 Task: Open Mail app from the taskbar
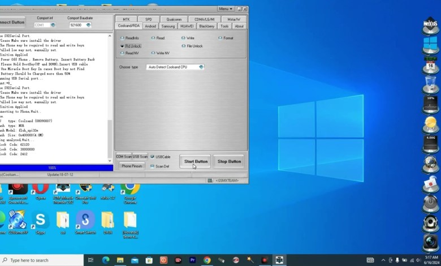click(135, 260)
